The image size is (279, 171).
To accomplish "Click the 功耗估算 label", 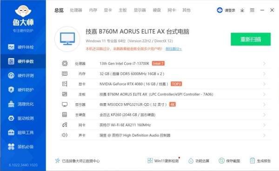I will tap(202, 161).
